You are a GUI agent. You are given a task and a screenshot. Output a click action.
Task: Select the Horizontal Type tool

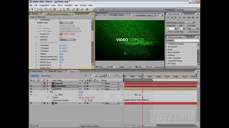point(68,10)
